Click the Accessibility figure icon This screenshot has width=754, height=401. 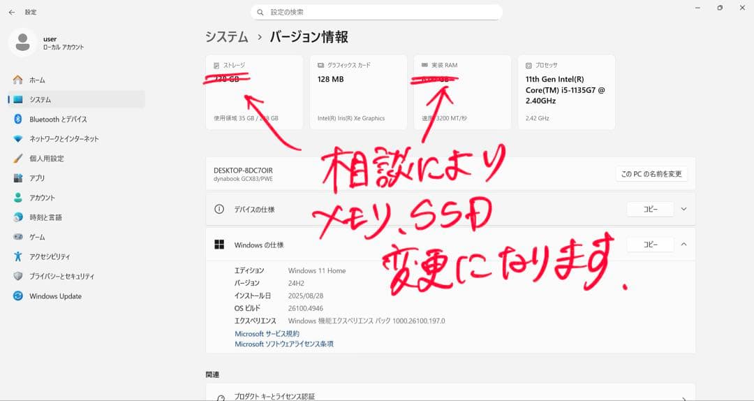tap(17, 256)
